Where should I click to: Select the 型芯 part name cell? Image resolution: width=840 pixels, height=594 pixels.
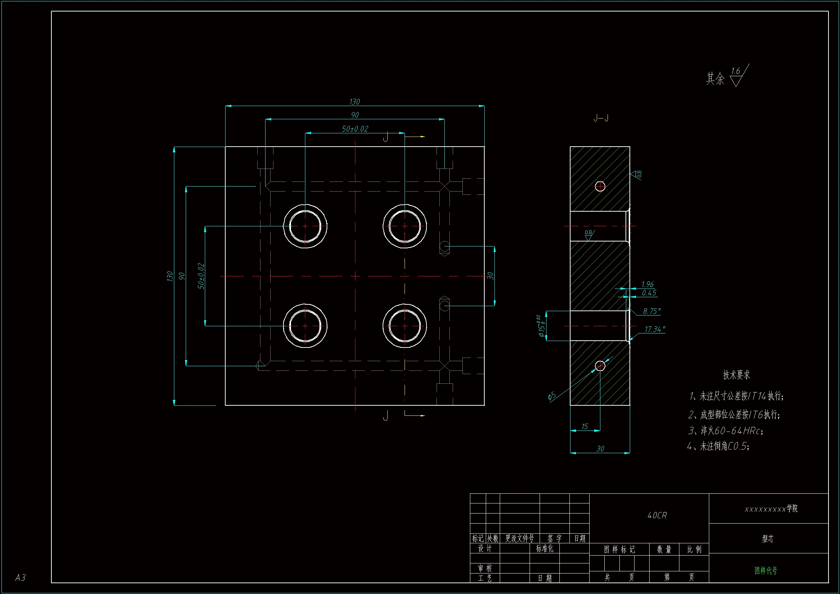pos(767,539)
